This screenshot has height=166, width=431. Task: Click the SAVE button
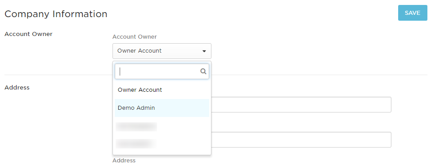click(413, 13)
